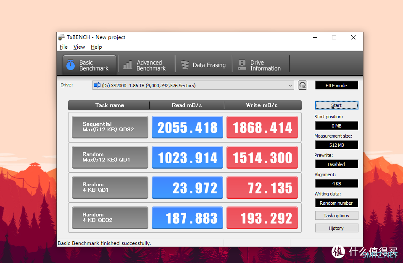Viewport: 403px width, 263px height.
Task: Click the Basic Benchmark stopwatch icon
Action: coord(71,65)
